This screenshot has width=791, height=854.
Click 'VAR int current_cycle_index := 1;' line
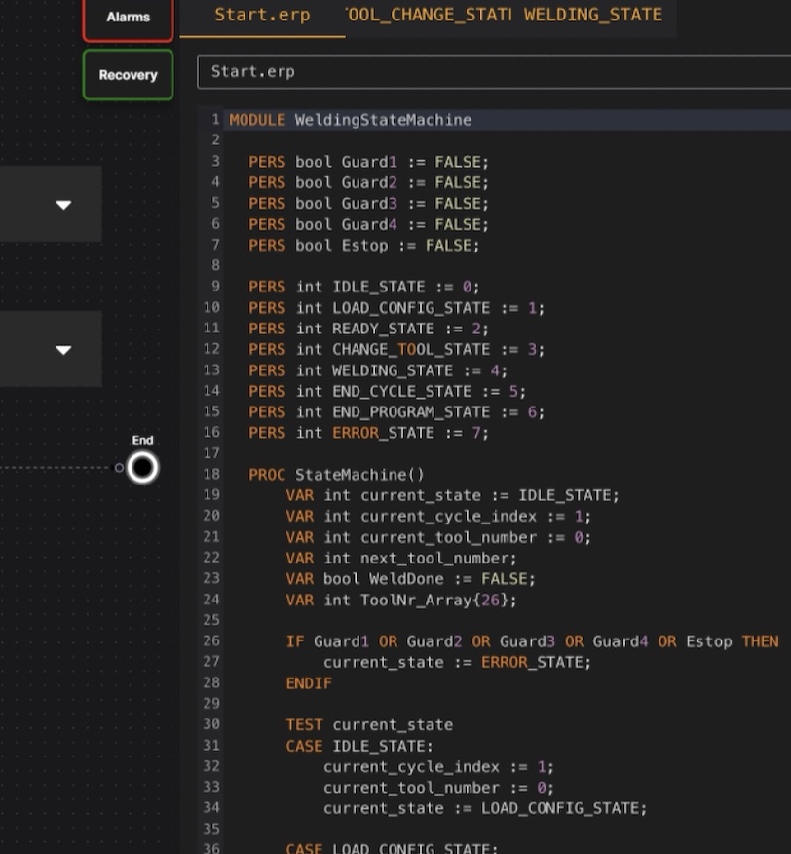click(438, 516)
